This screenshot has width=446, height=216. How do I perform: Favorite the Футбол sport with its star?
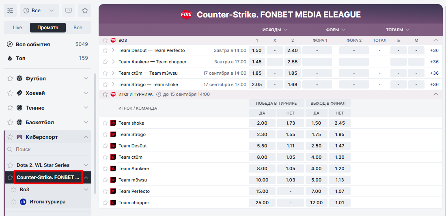pos(10,78)
